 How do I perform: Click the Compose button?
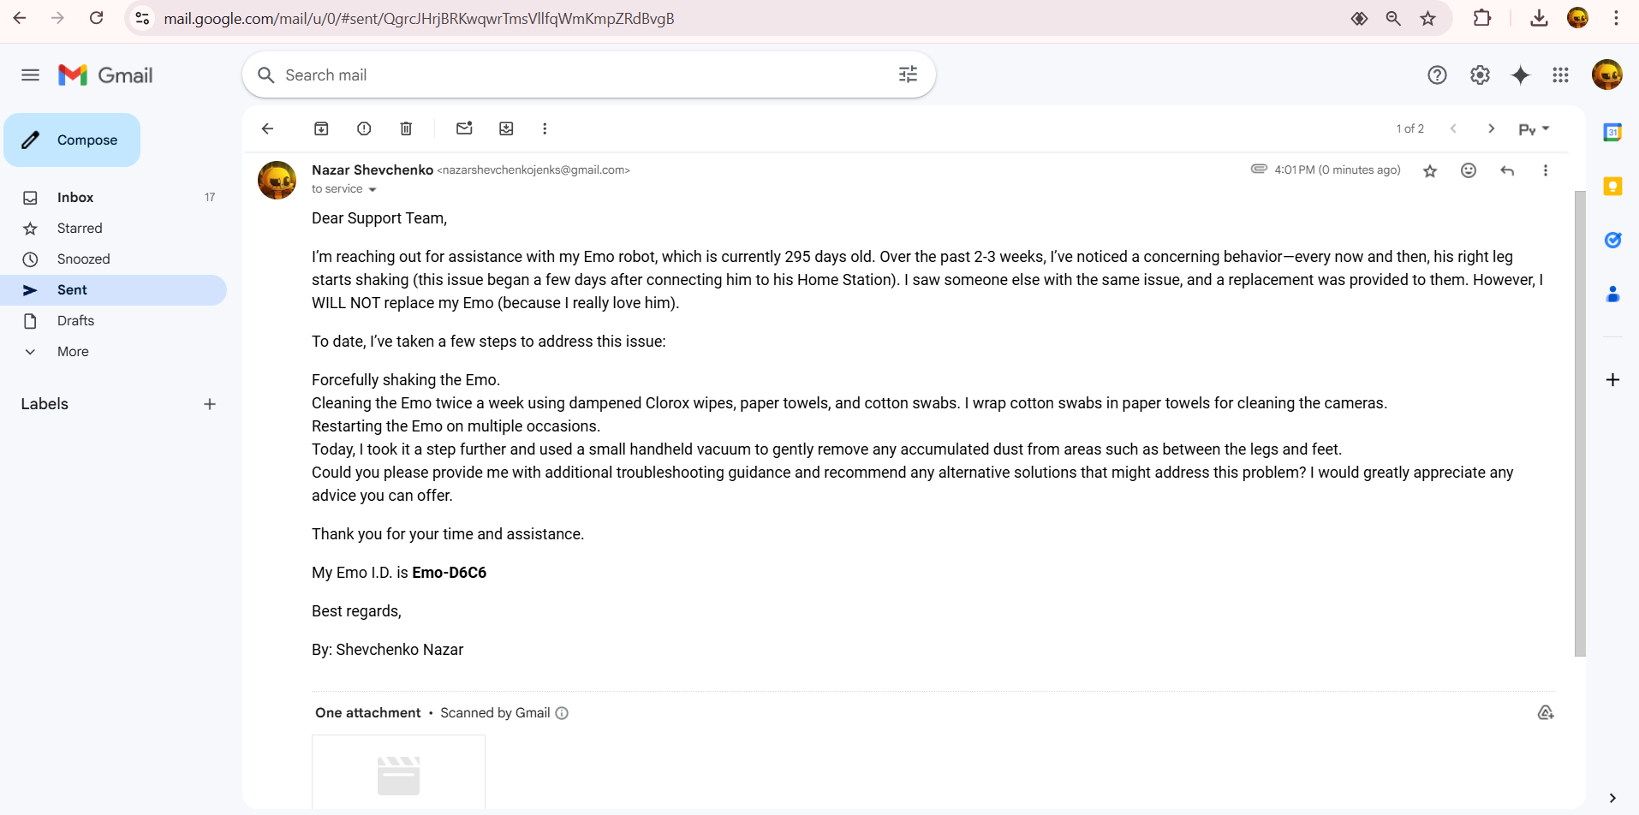[72, 140]
